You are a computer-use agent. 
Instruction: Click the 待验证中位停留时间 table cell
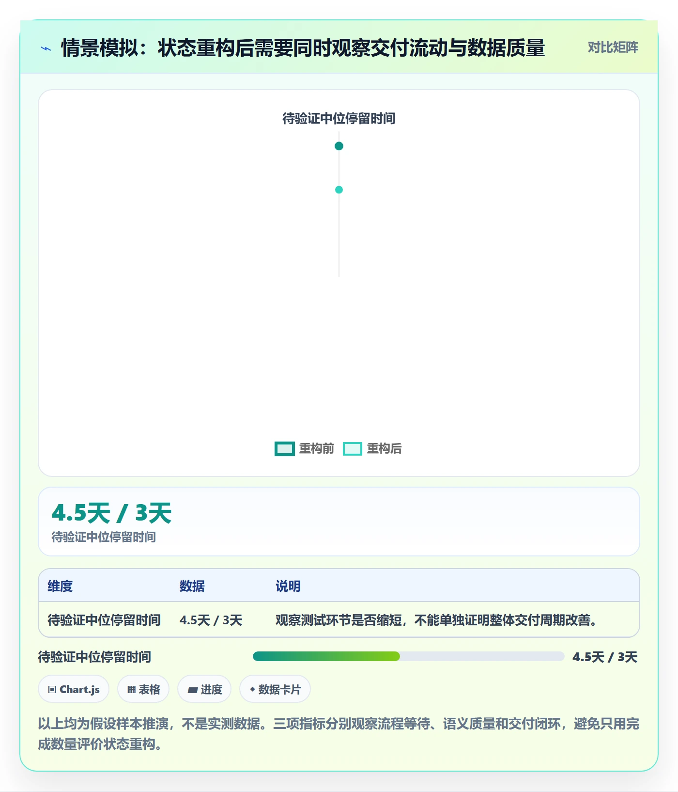[104, 620]
